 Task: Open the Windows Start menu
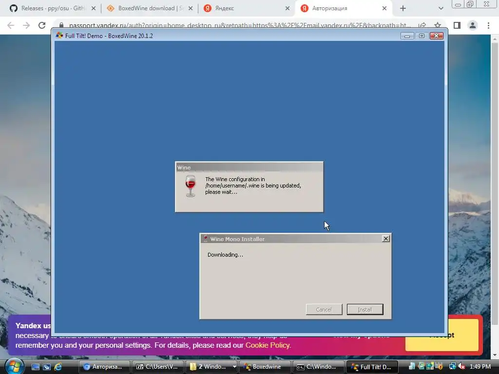click(14, 366)
